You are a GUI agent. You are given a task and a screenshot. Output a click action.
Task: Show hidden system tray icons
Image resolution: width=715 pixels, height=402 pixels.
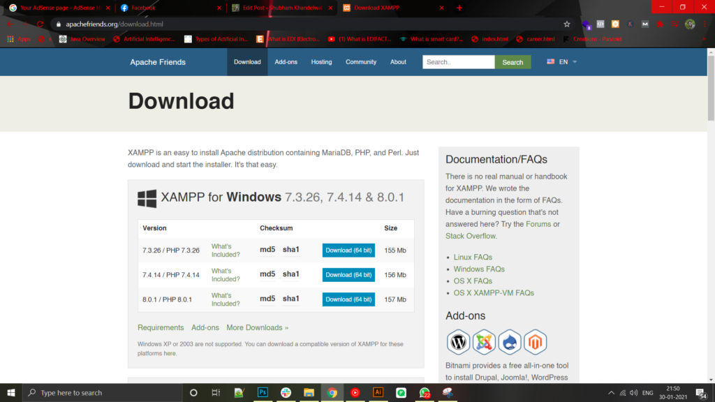pyautogui.click(x=611, y=393)
